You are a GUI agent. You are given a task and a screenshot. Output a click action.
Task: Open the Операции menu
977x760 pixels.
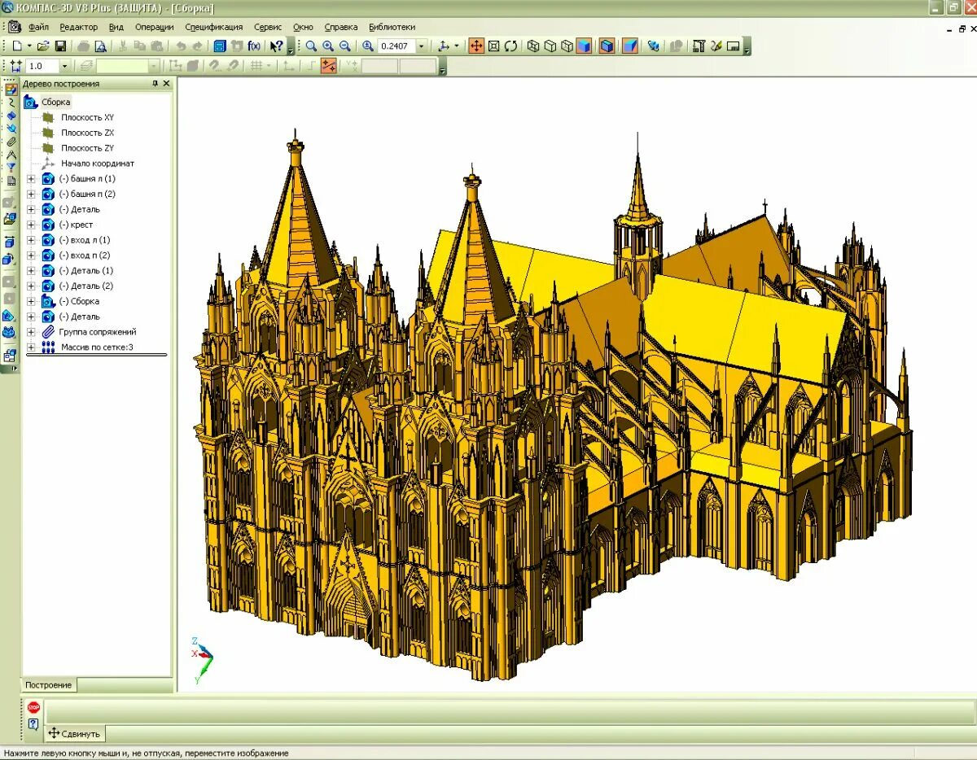[x=155, y=27]
